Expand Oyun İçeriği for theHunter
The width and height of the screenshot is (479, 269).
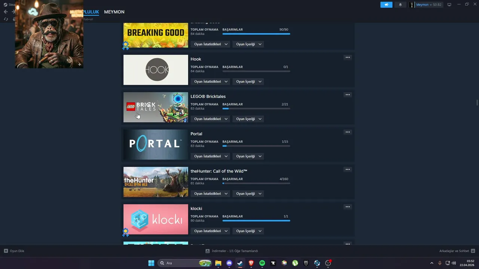(248, 194)
